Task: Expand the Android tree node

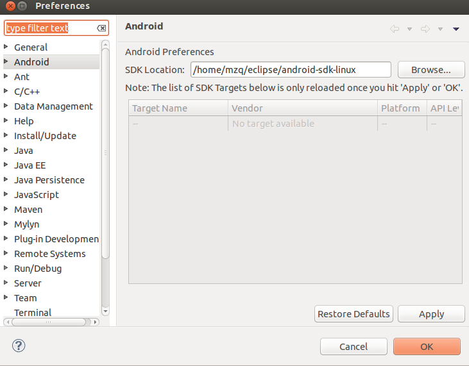Action: [6, 62]
